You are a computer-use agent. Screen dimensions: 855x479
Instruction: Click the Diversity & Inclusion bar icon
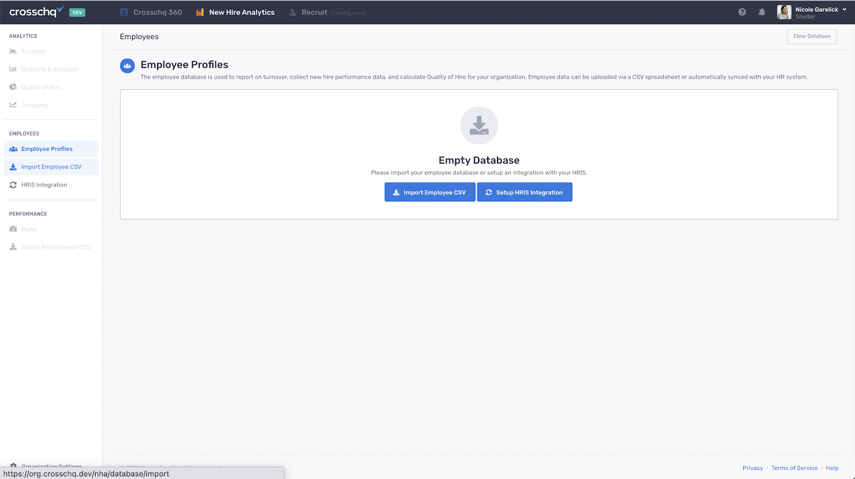click(x=13, y=69)
